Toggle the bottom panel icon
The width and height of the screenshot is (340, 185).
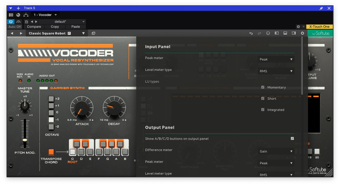(285, 33)
